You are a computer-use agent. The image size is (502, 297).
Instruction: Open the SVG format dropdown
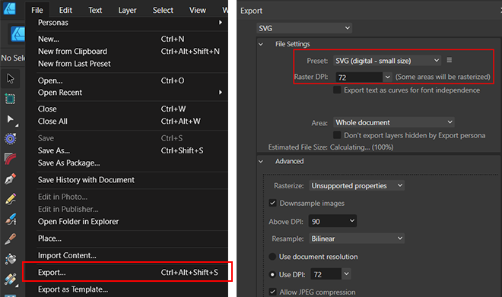304,28
